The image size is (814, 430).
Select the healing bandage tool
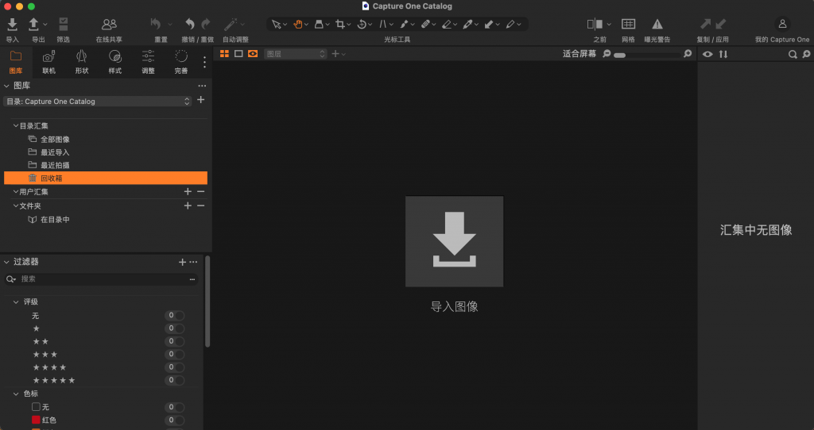pyautogui.click(x=425, y=25)
